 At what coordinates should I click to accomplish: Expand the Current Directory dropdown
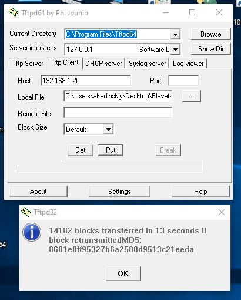coord(175,35)
